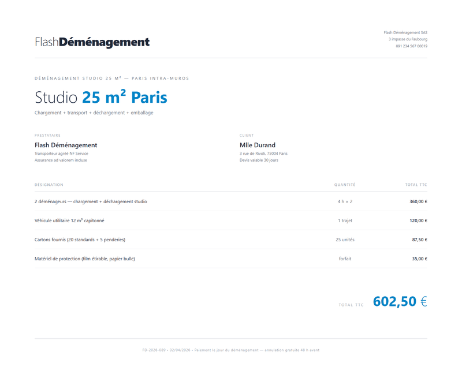
Task: Select row 'Matériel de protection (film étirable, papier bulle)'
Action: point(231,259)
